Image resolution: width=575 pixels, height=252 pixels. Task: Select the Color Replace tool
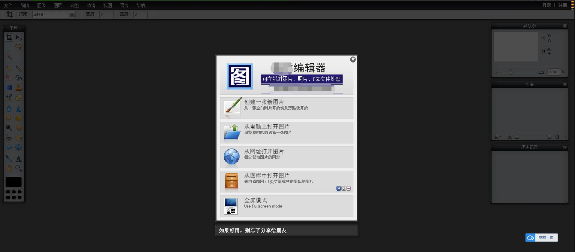(x=9, y=97)
